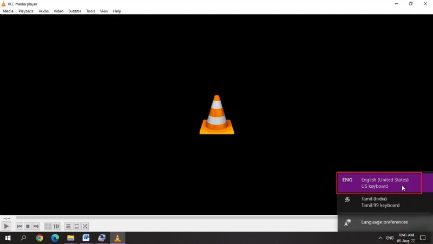Viewport: 433px width, 244px height.
Task: Open the Tools menu
Action: click(x=90, y=11)
